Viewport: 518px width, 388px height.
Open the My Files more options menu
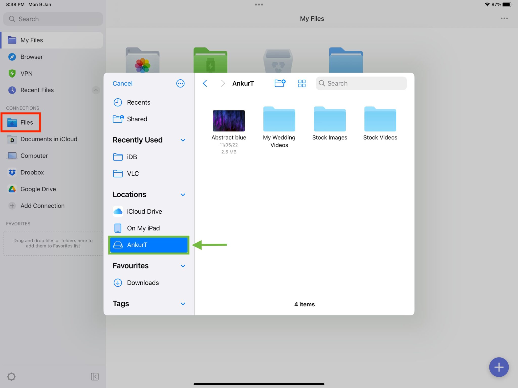pyautogui.click(x=504, y=18)
